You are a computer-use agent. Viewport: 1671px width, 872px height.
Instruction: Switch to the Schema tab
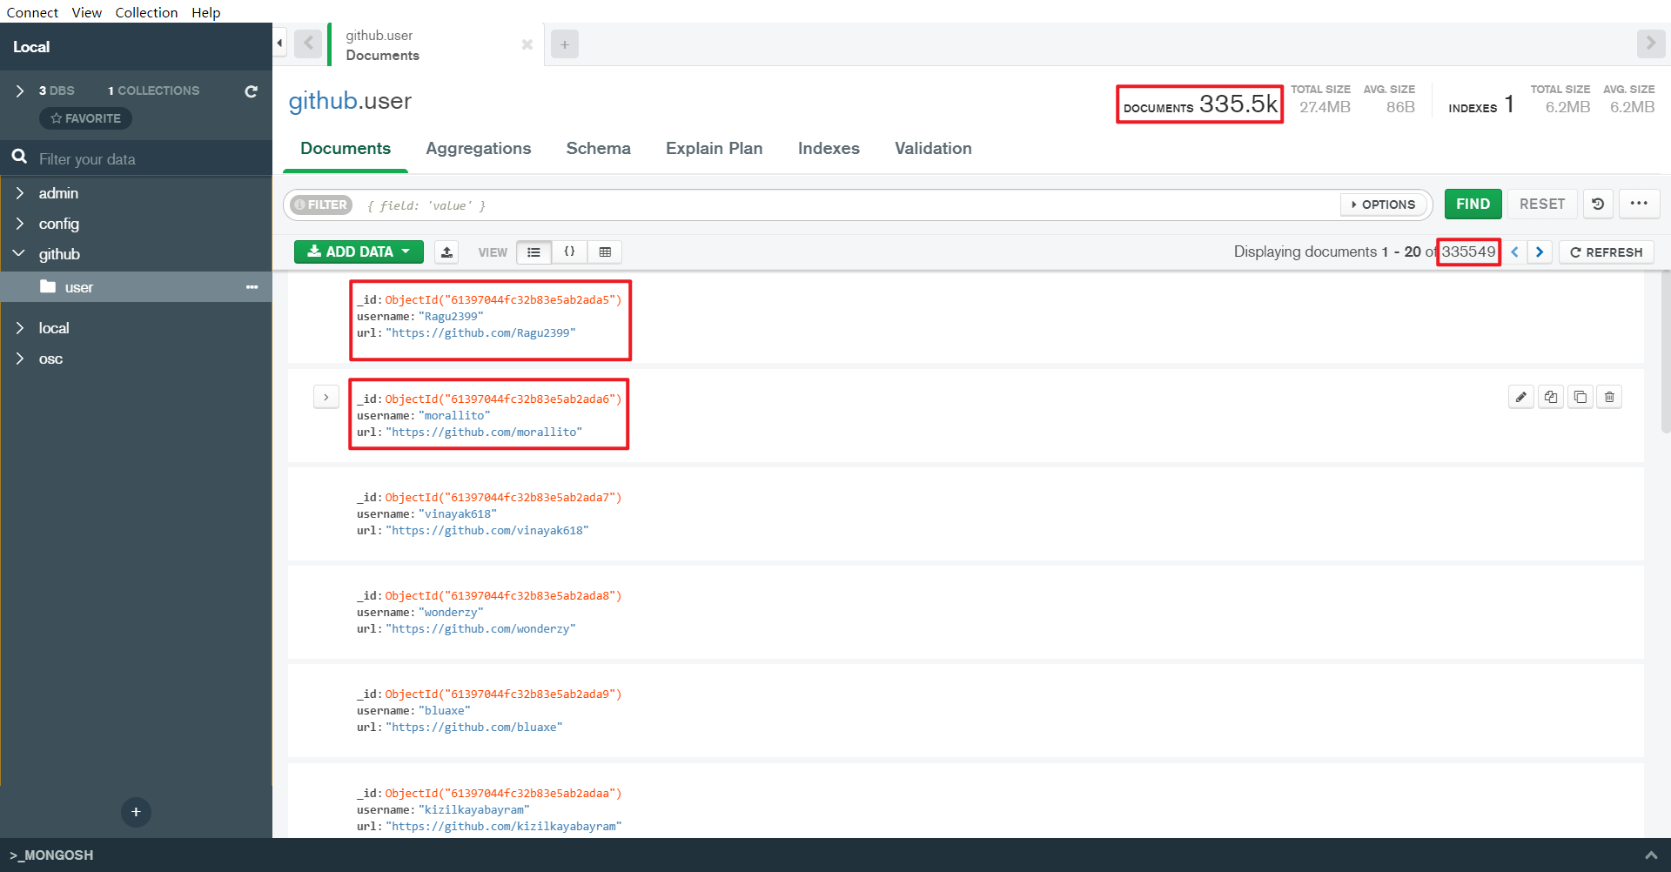(599, 149)
